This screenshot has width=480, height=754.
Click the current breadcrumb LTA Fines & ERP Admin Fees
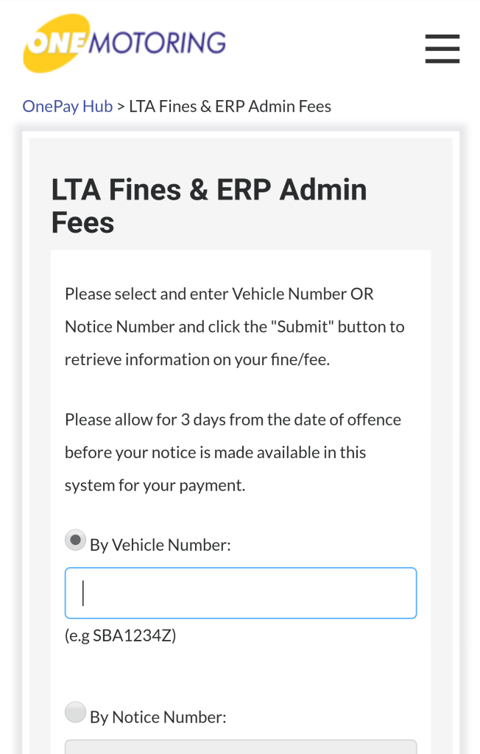click(x=230, y=106)
